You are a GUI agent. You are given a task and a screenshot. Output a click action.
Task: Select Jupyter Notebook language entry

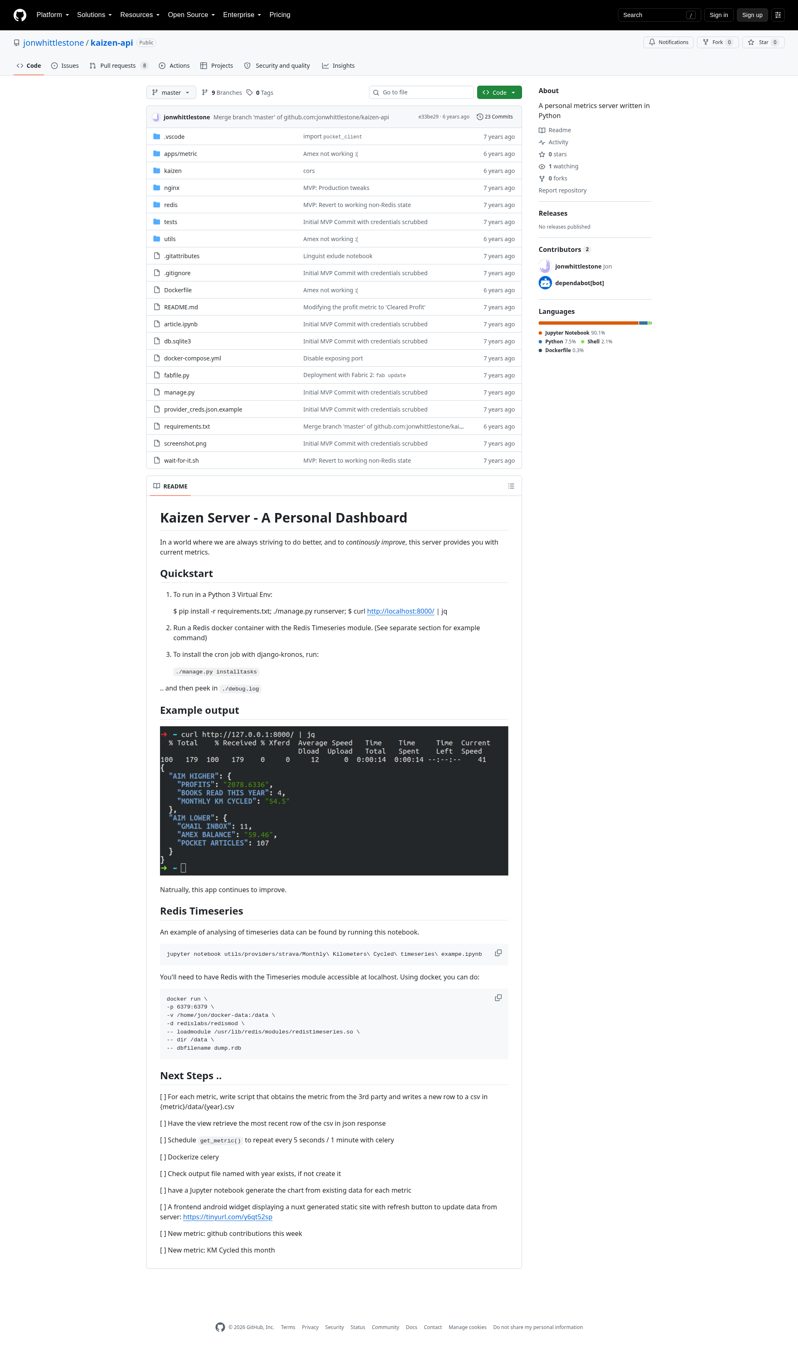coord(571,333)
